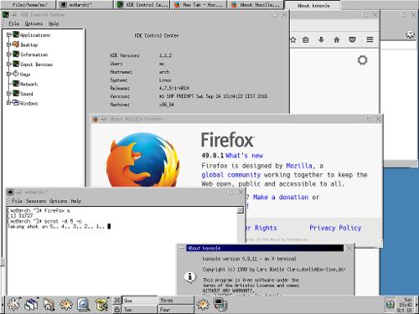
Task: Expand the Sound tree node
Action: pos(8,93)
